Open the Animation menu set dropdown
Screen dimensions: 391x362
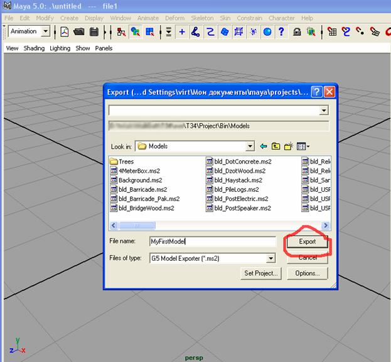pyautogui.click(x=45, y=31)
